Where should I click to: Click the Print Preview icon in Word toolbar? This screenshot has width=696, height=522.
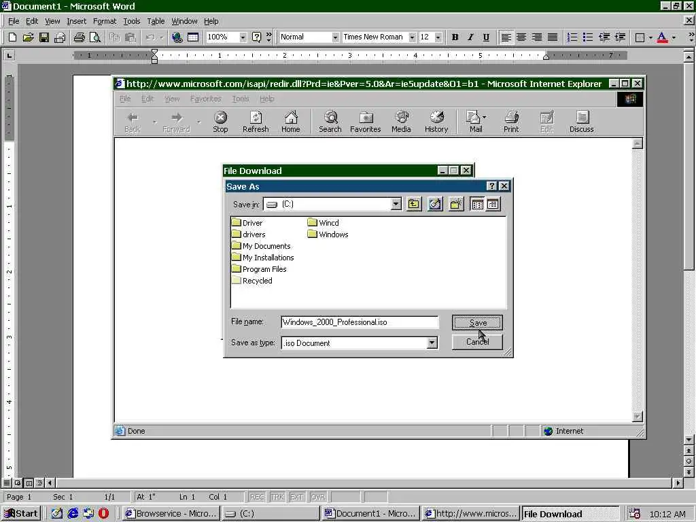[94, 37]
